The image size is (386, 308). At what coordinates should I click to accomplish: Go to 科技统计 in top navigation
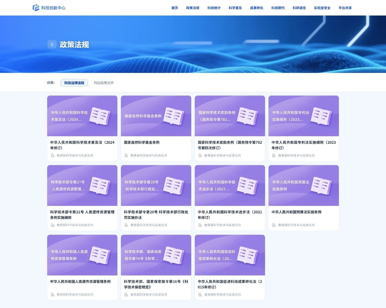214,8
